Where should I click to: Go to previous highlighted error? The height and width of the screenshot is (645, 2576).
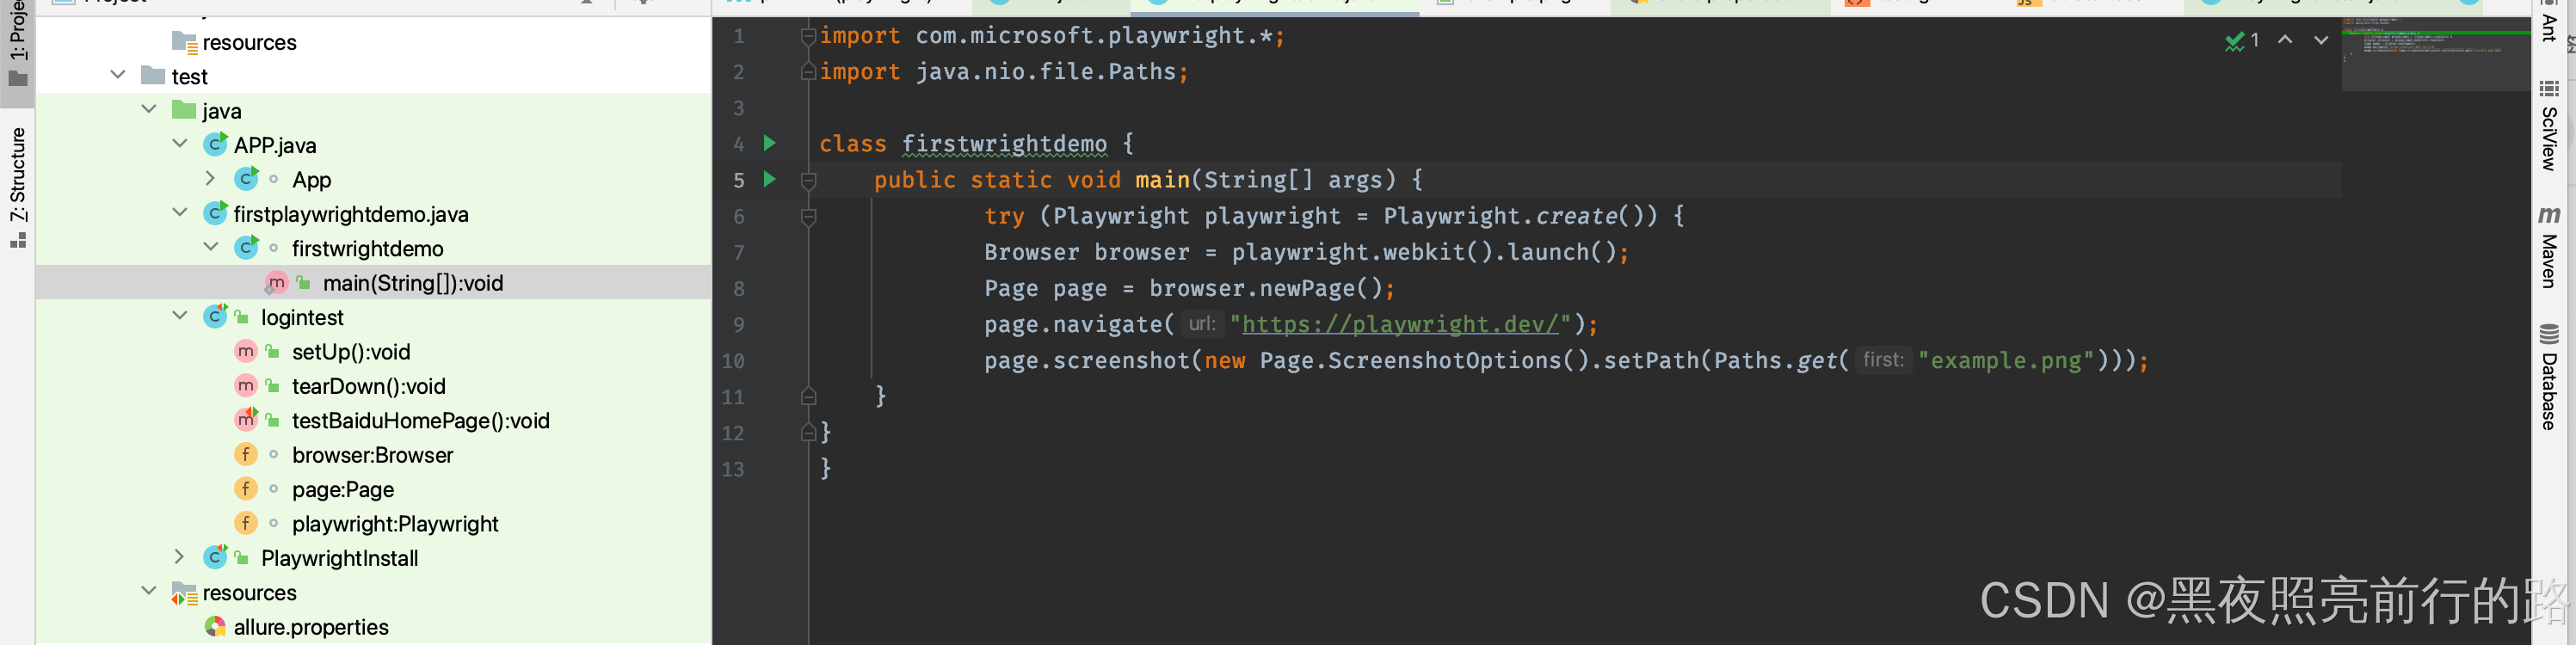pyautogui.click(x=2285, y=40)
